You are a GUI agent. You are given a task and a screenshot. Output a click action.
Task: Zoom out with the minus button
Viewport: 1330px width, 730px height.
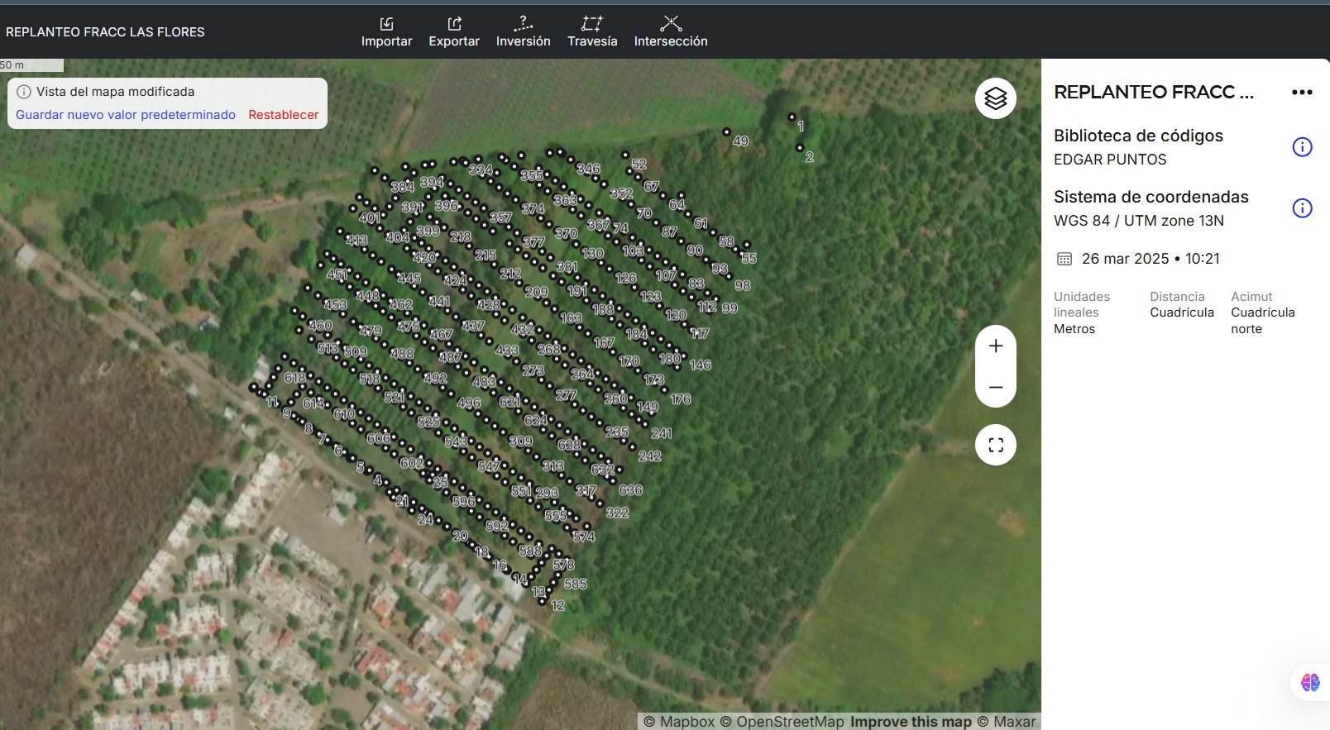pyautogui.click(x=996, y=387)
